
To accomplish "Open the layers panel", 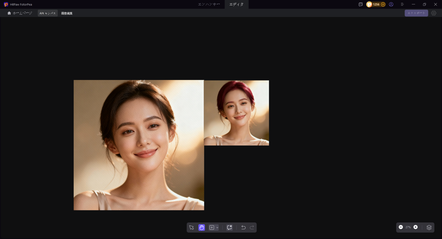I will point(429,227).
